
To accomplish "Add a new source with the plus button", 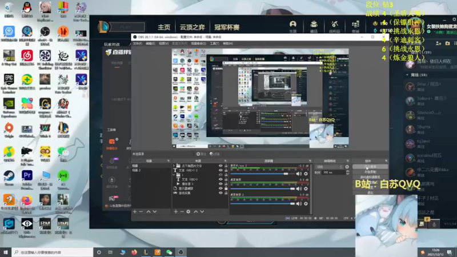I will coord(176,211).
